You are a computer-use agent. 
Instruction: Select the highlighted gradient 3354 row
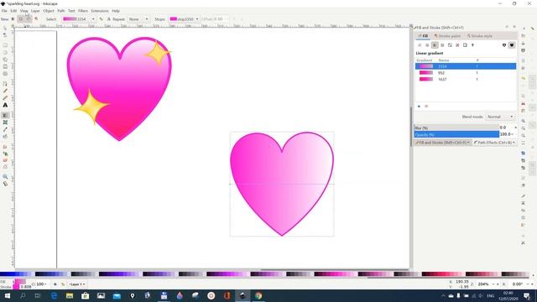click(466, 66)
